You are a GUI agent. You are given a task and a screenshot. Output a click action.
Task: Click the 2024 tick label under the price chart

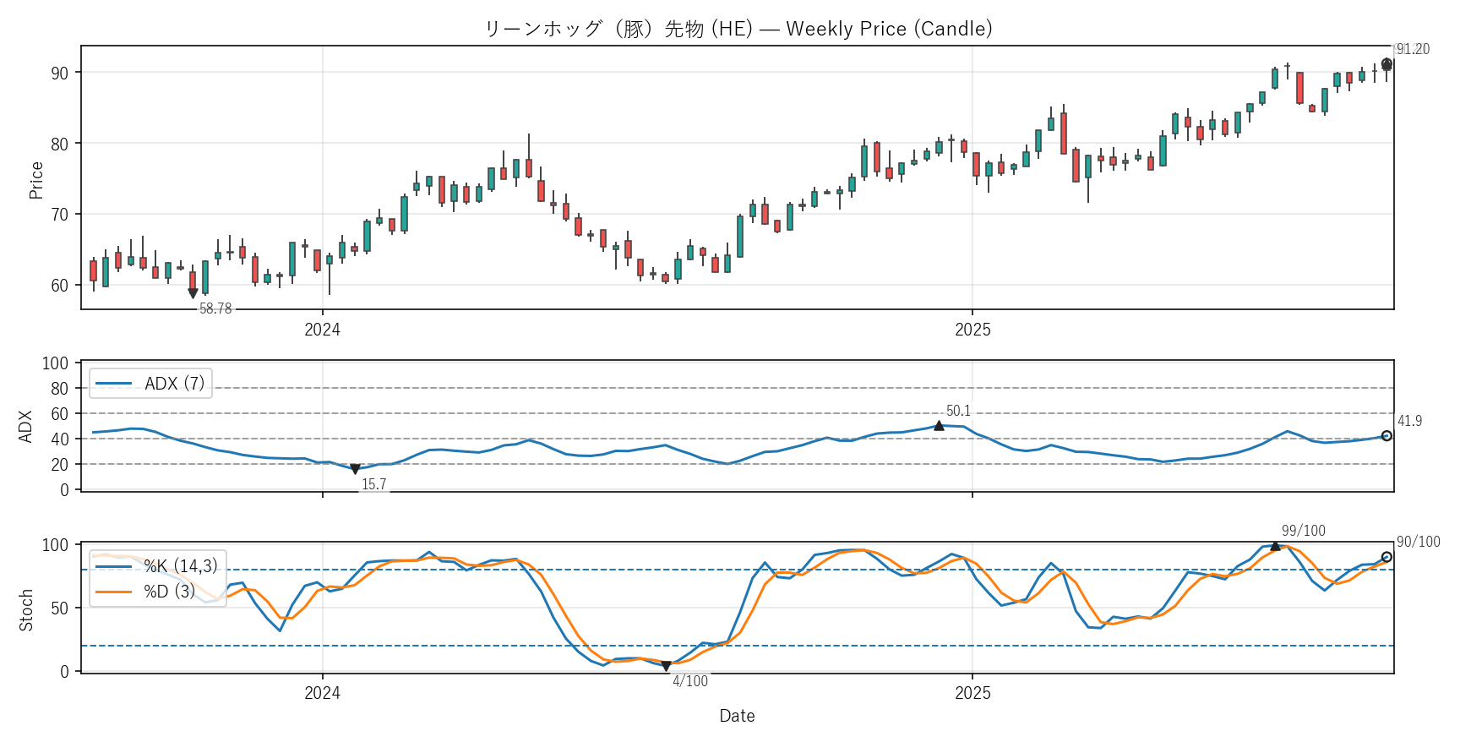pos(322,330)
